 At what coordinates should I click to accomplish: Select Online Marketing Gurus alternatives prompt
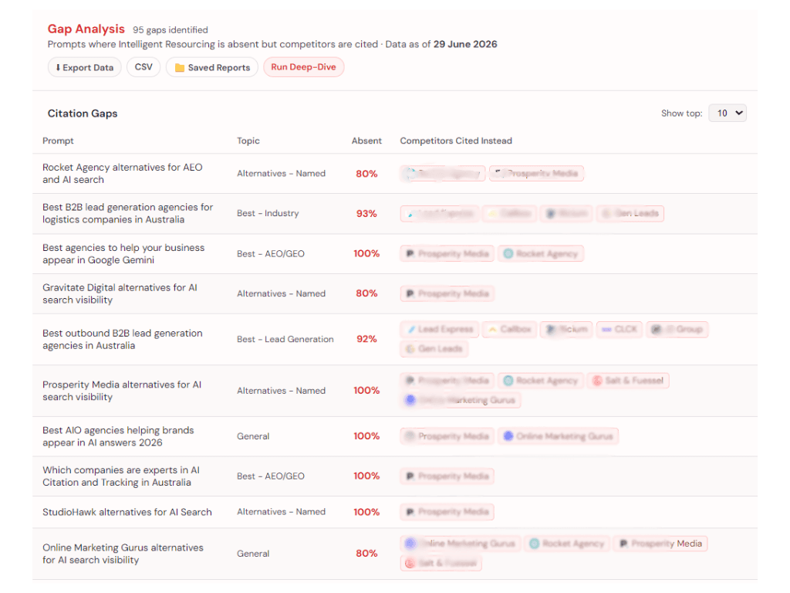click(x=123, y=554)
